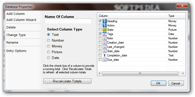Click the horizontal scrollbar thumb in column list
The width and height of the screenshot is (195, 97).
[x=140, y=73]
